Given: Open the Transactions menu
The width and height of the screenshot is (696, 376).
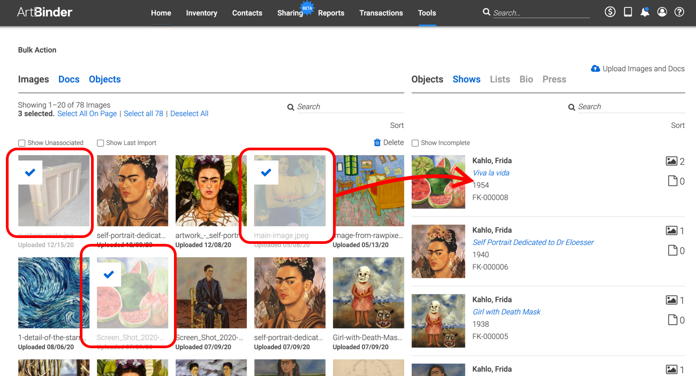Looking at the screenshot, I should coord(381,13).
